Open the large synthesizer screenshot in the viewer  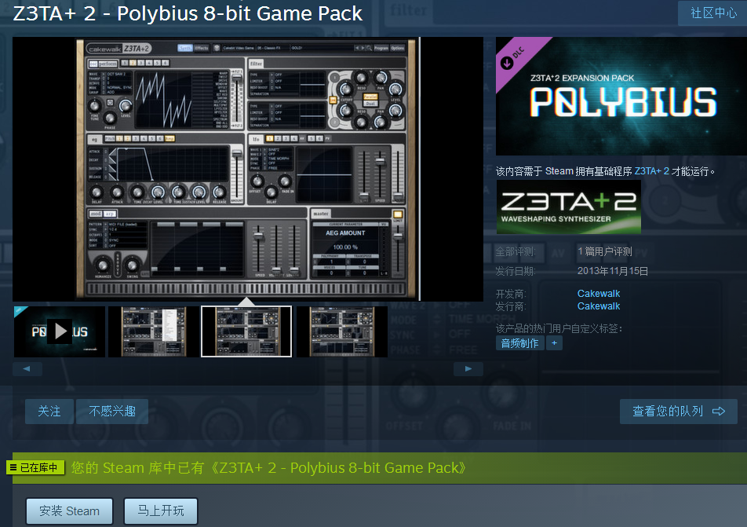(248, 169)
